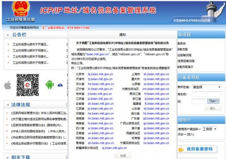
Task: Open qh.beian.miit.gov.cn Qinghai link
Action: point(101,143)
